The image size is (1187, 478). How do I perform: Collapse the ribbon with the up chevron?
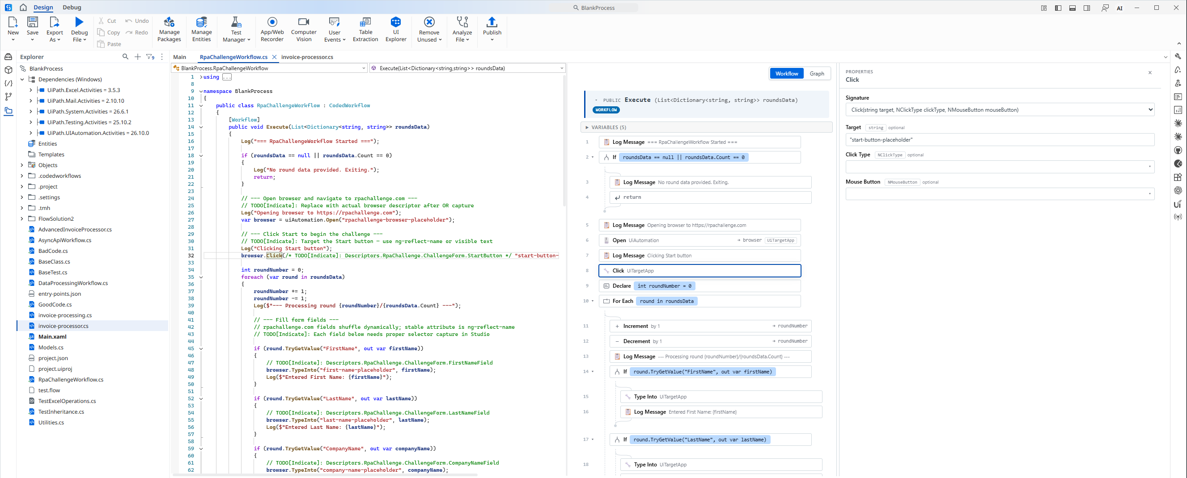(1179, 43)
